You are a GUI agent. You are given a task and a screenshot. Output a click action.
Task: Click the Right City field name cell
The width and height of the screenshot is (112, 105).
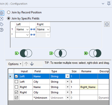(41, 92)
